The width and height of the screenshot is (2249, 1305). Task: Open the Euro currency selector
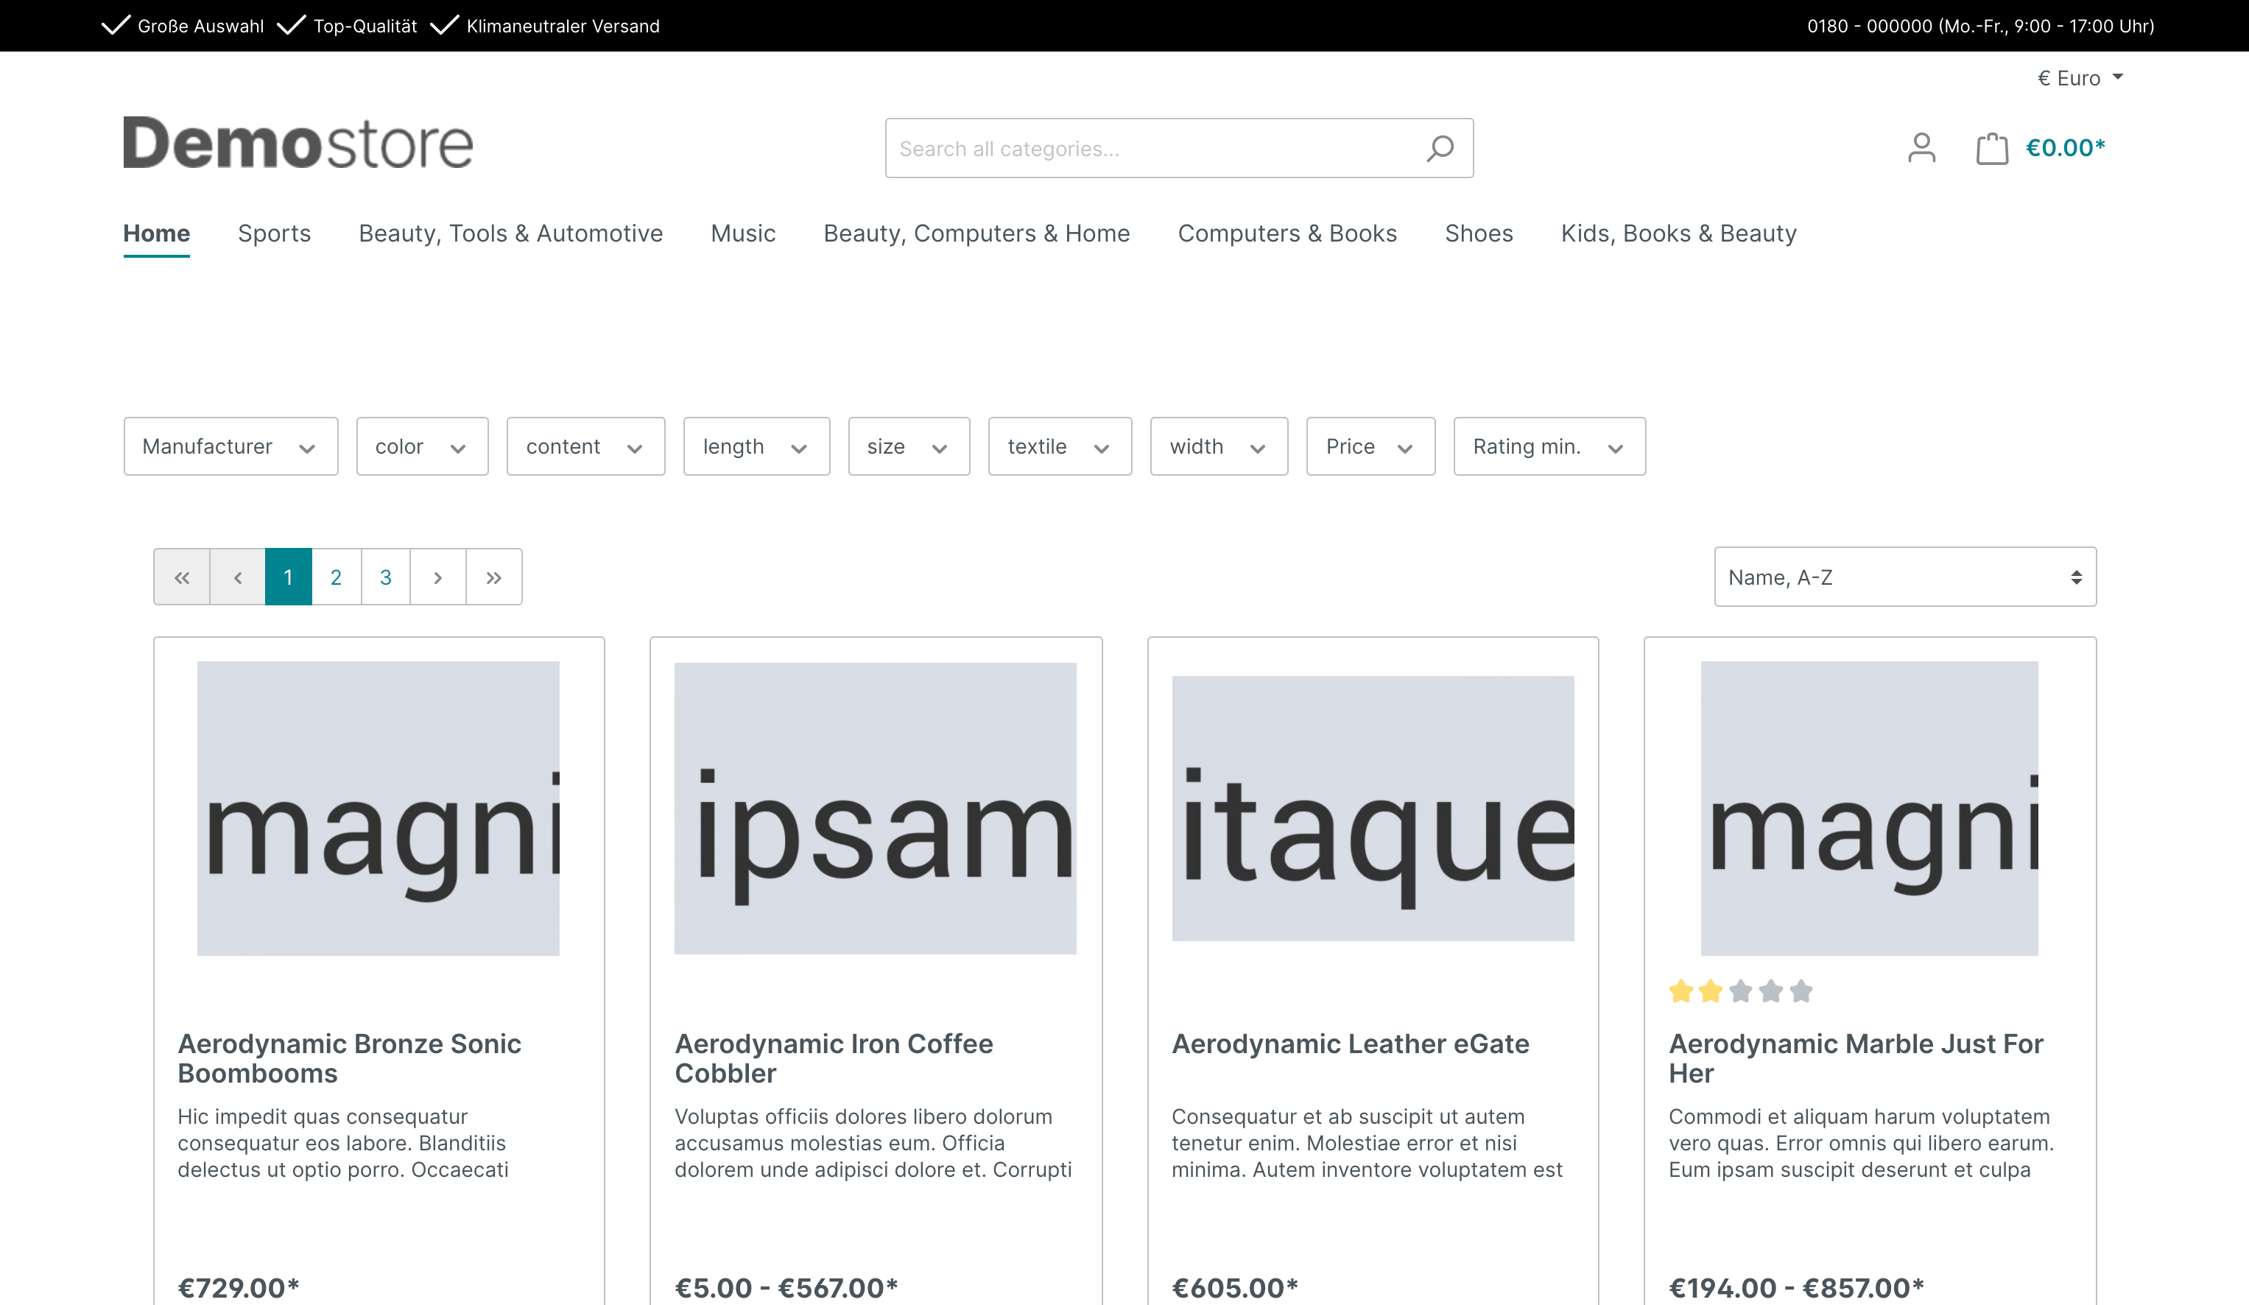tap(2080, 79)
